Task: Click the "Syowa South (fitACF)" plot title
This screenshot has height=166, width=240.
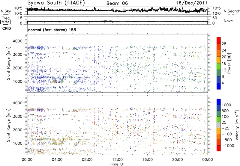Action: (56, 3)
